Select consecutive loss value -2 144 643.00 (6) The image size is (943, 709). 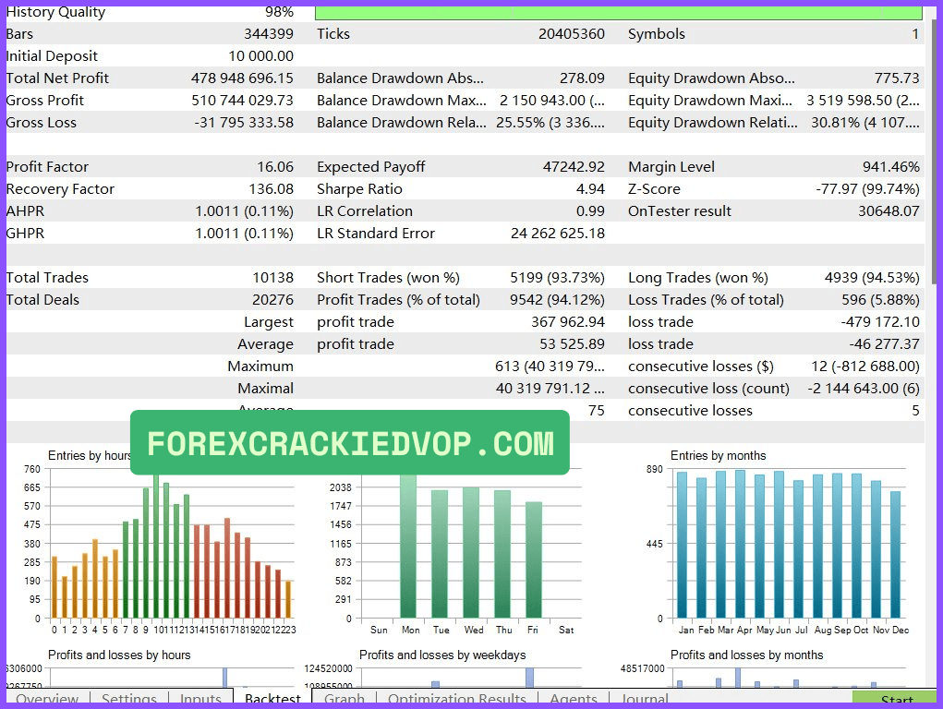pyautogui.click(x=863, y=389)
